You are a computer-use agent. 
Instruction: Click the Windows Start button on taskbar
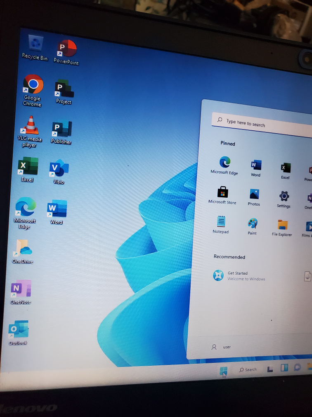click(223, 371)
